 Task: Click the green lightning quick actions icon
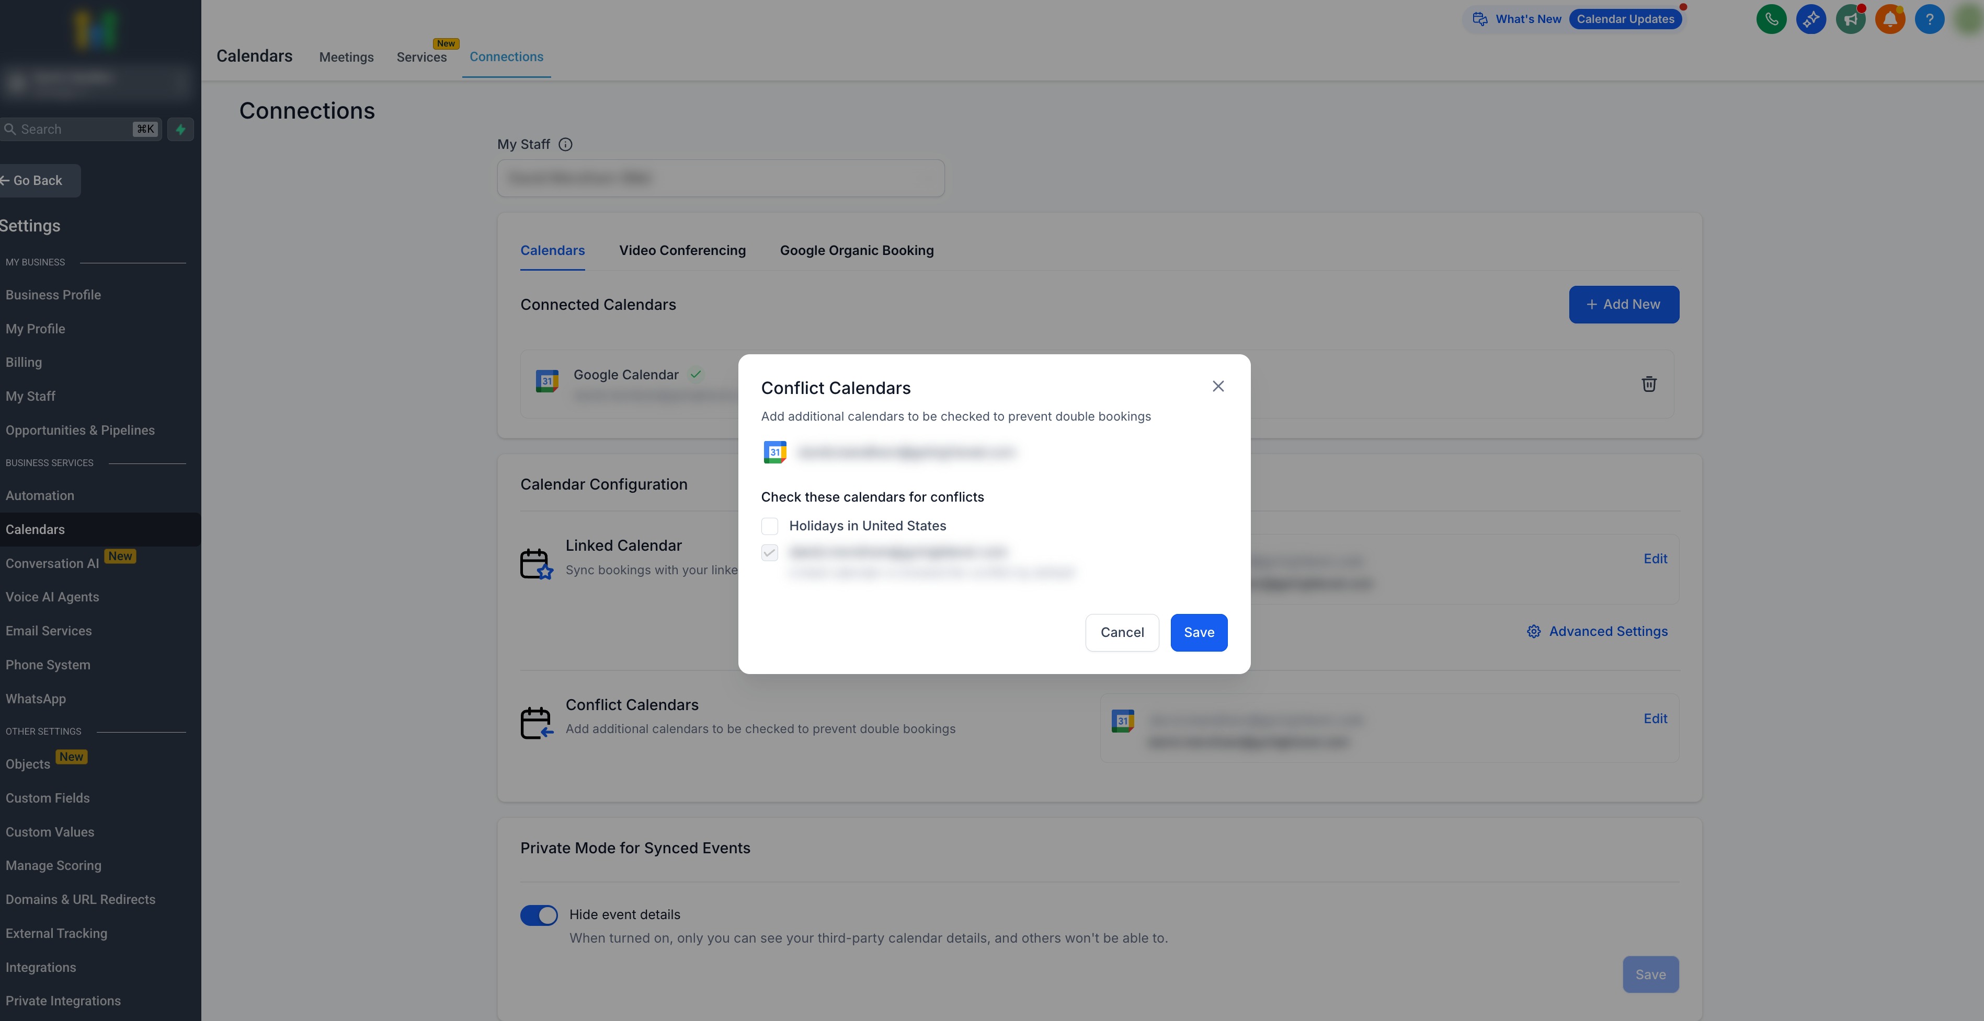(180, 129)
